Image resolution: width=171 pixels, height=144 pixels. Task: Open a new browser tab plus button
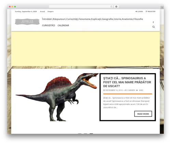[x=162, y=7]
